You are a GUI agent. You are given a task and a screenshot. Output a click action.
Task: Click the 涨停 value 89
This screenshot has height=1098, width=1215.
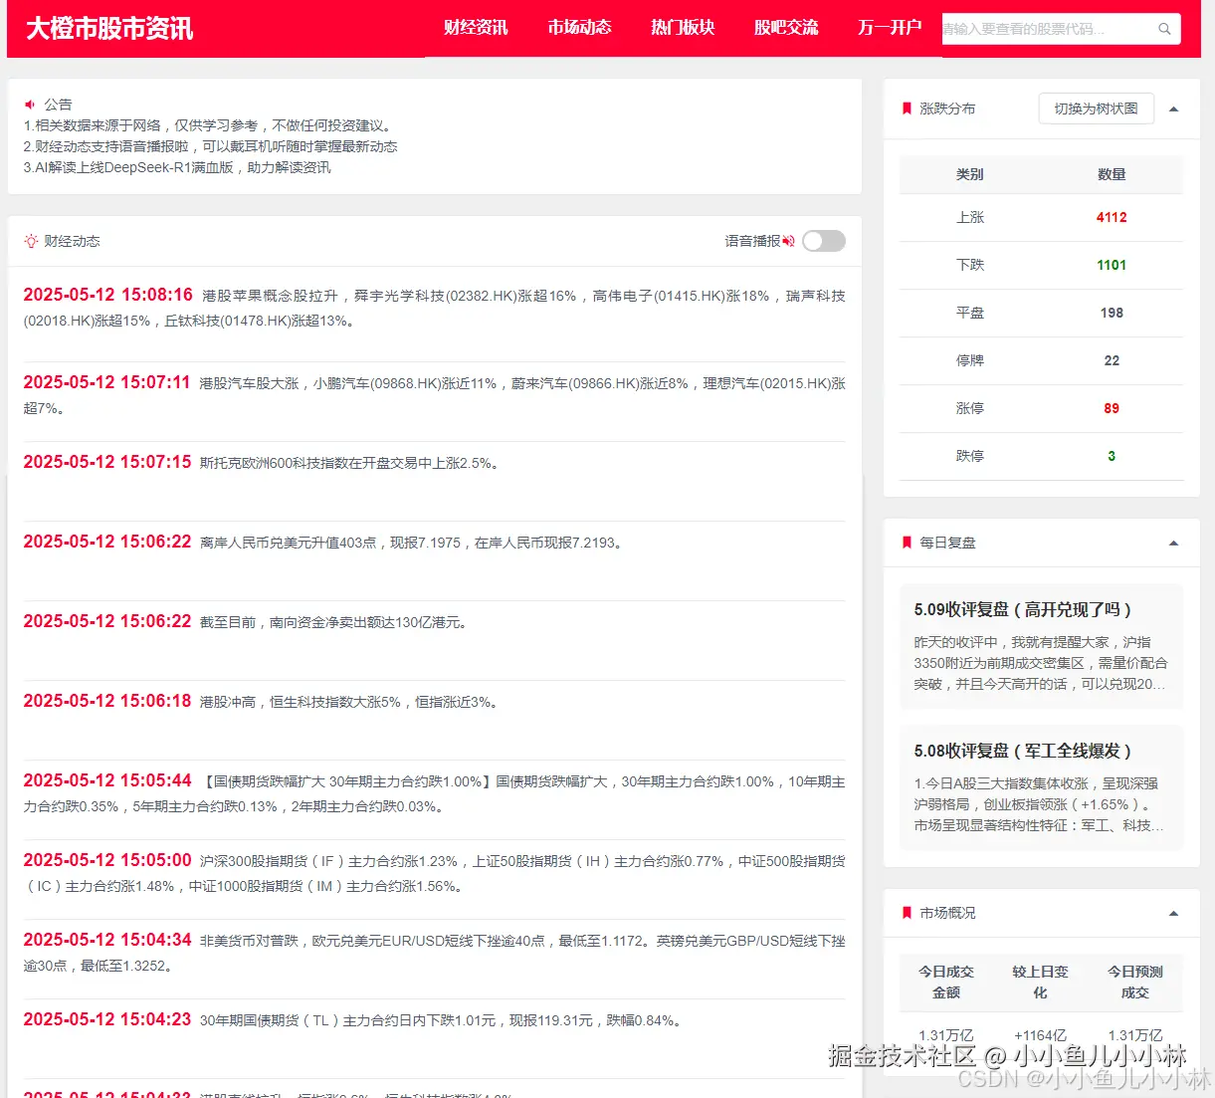[x=1112, y=408]
